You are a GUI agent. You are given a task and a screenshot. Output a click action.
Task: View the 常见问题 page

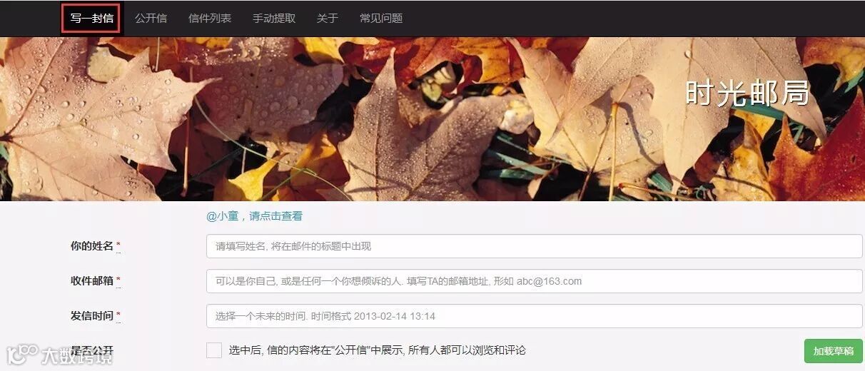coord(381,19)
